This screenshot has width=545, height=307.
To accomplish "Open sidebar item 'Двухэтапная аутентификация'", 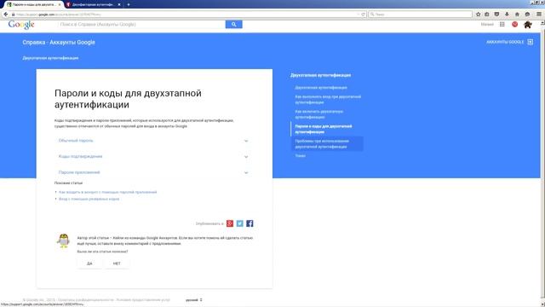I will [321, 88].
